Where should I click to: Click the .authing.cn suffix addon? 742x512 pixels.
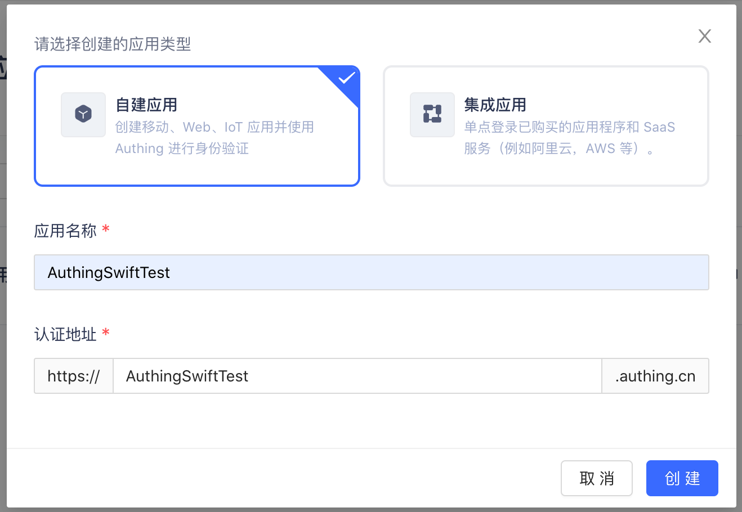(655, 376)
